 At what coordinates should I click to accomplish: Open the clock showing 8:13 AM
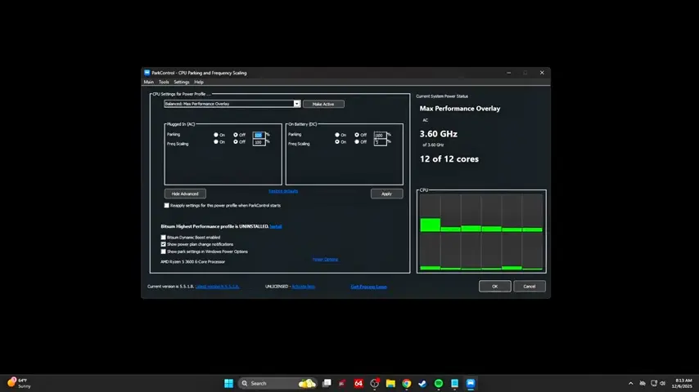tap(683, 383)
